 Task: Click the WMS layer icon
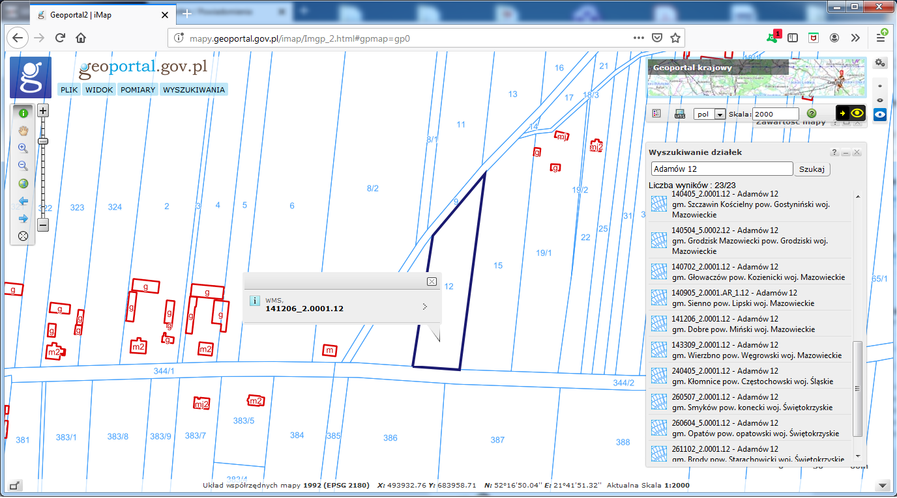[x=680, y=114]
